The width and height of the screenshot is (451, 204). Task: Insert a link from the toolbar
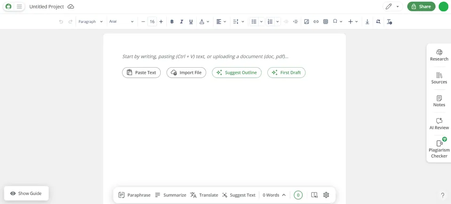pyautogui.click(x=316, y=22)
